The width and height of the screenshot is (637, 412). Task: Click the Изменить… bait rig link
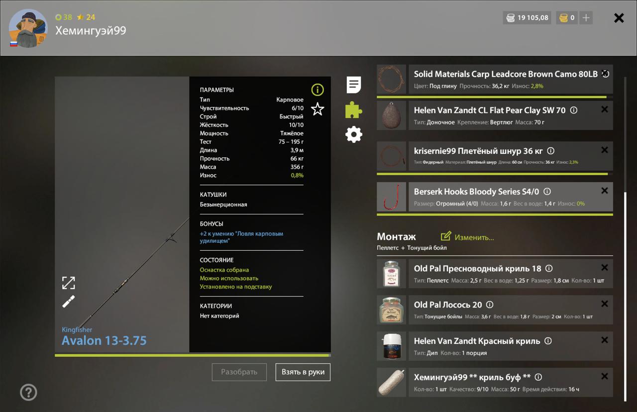click(468, 237)
